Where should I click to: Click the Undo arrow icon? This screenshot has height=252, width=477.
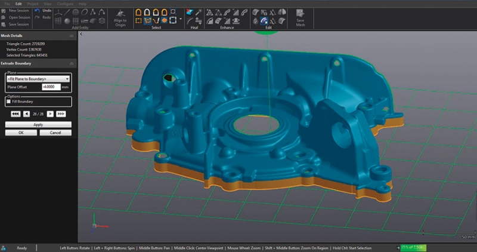coord(38,10)
